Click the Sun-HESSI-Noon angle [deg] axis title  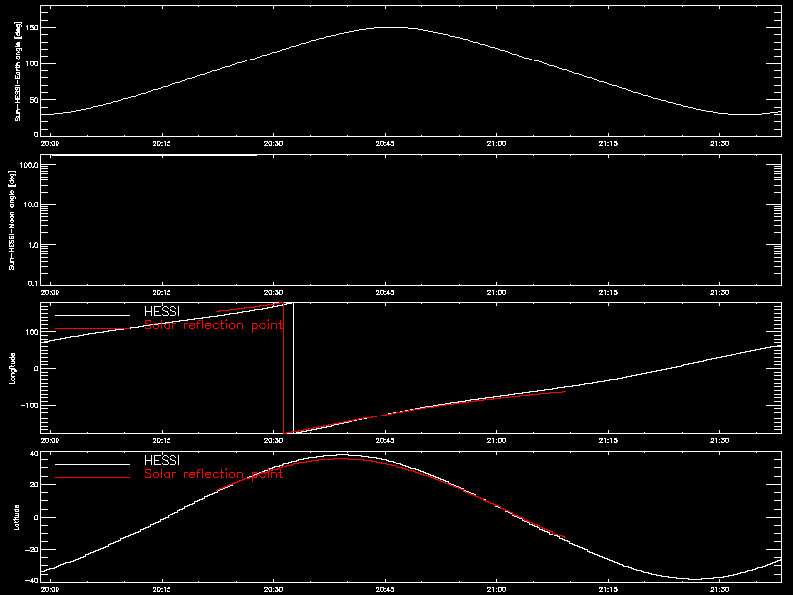pos(12,219)
